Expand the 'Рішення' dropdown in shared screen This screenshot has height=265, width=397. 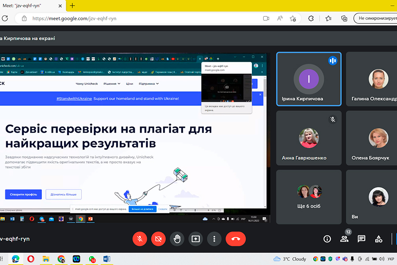click(x=112, y=83)
